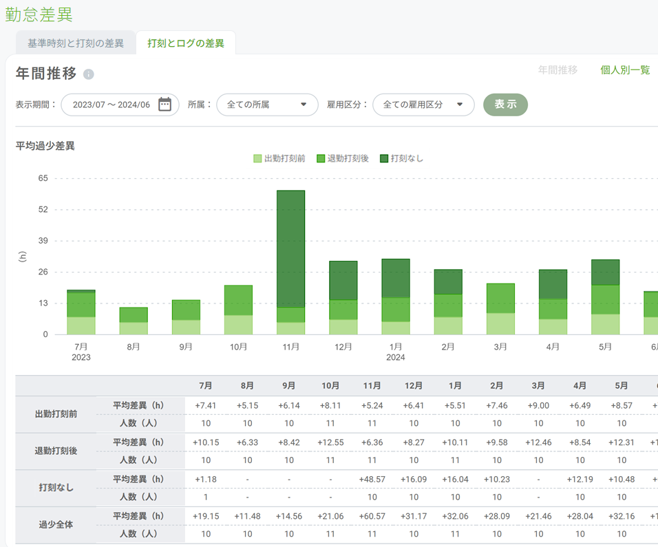Viewport: 658px width, 547px height.
Task: Toggle 出勤打刻前 legend series
Action: tap(284, 158)
